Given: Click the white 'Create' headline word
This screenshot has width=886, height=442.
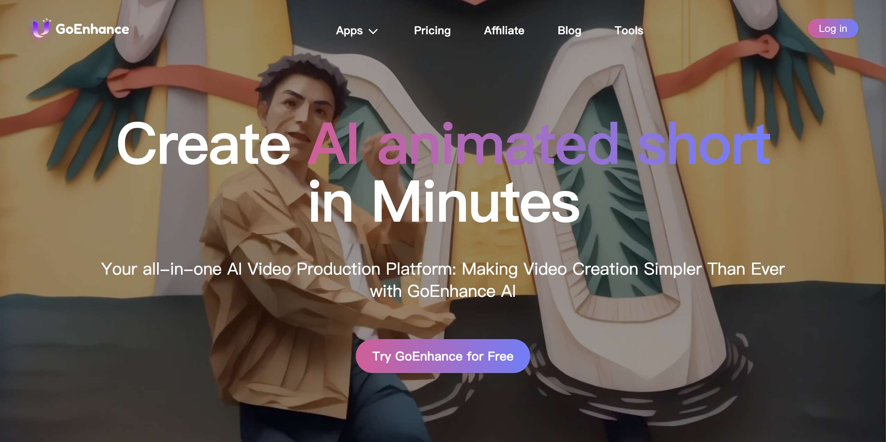Looking at the screenshot, I should pos(204,145).
